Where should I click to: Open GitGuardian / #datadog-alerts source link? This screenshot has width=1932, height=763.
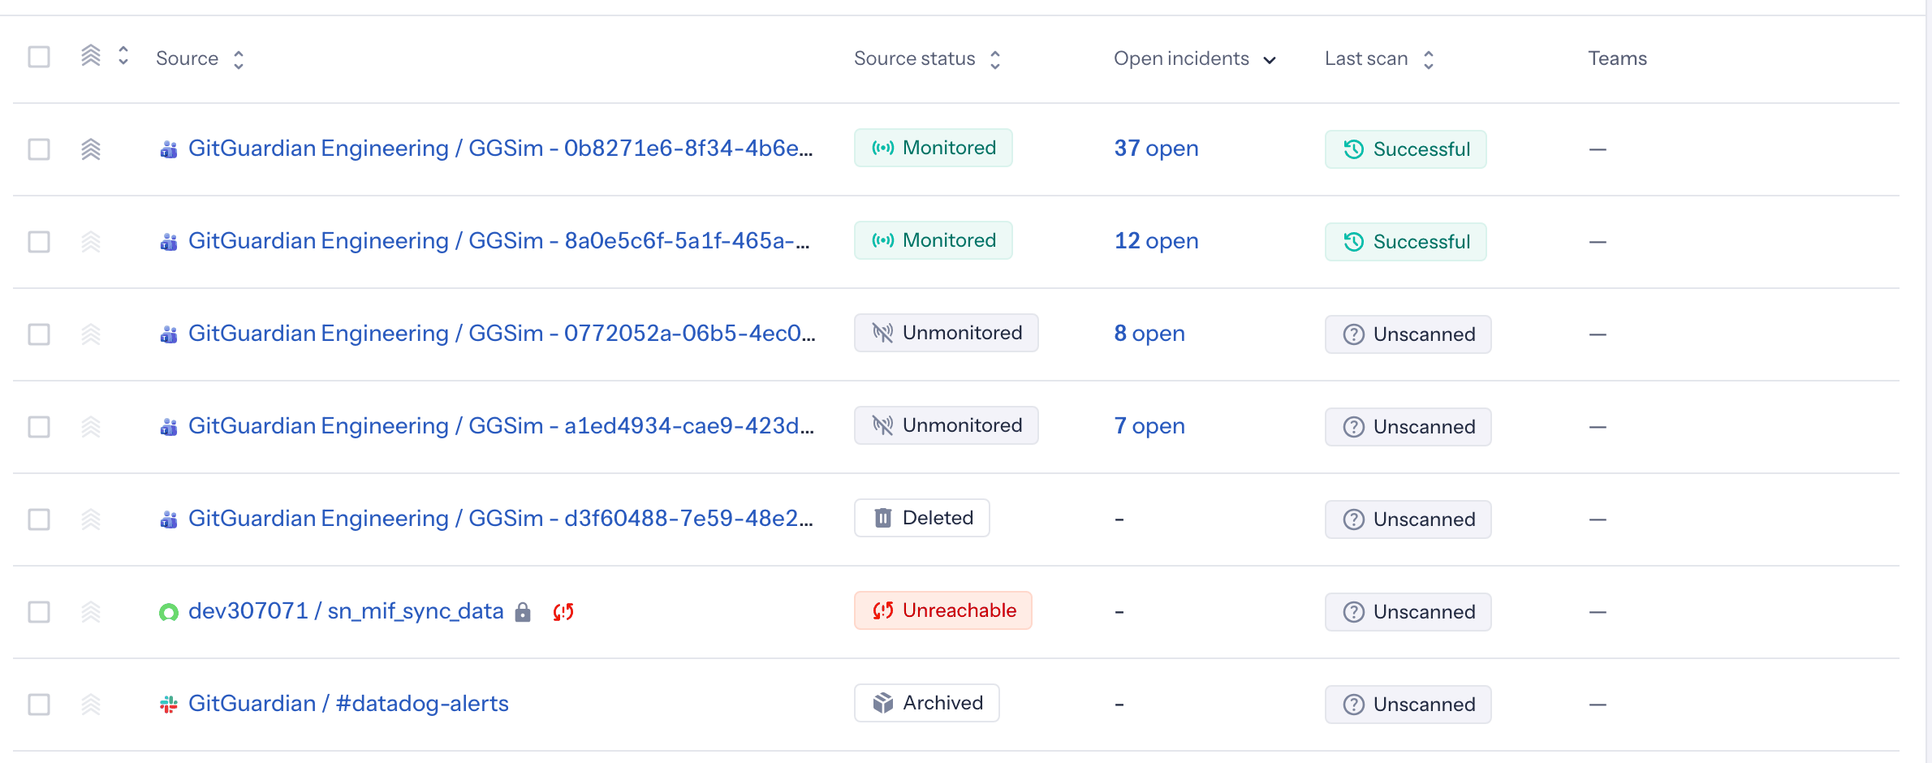tap(348, 704)
